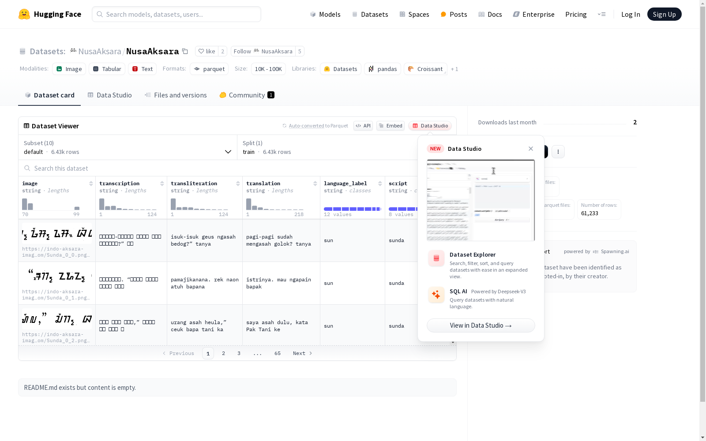Select the Dataset card tab
The height and width of the screenshot is (441, 706).
tap(49, 95)
